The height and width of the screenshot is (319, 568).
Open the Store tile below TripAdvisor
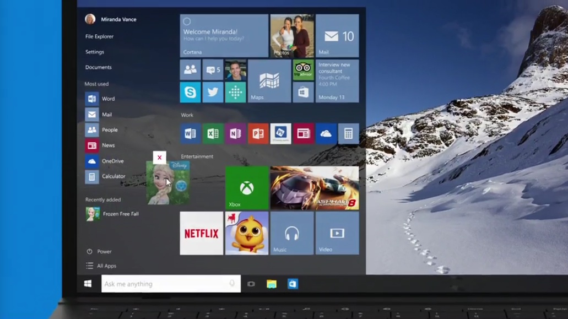pos(303,93)
